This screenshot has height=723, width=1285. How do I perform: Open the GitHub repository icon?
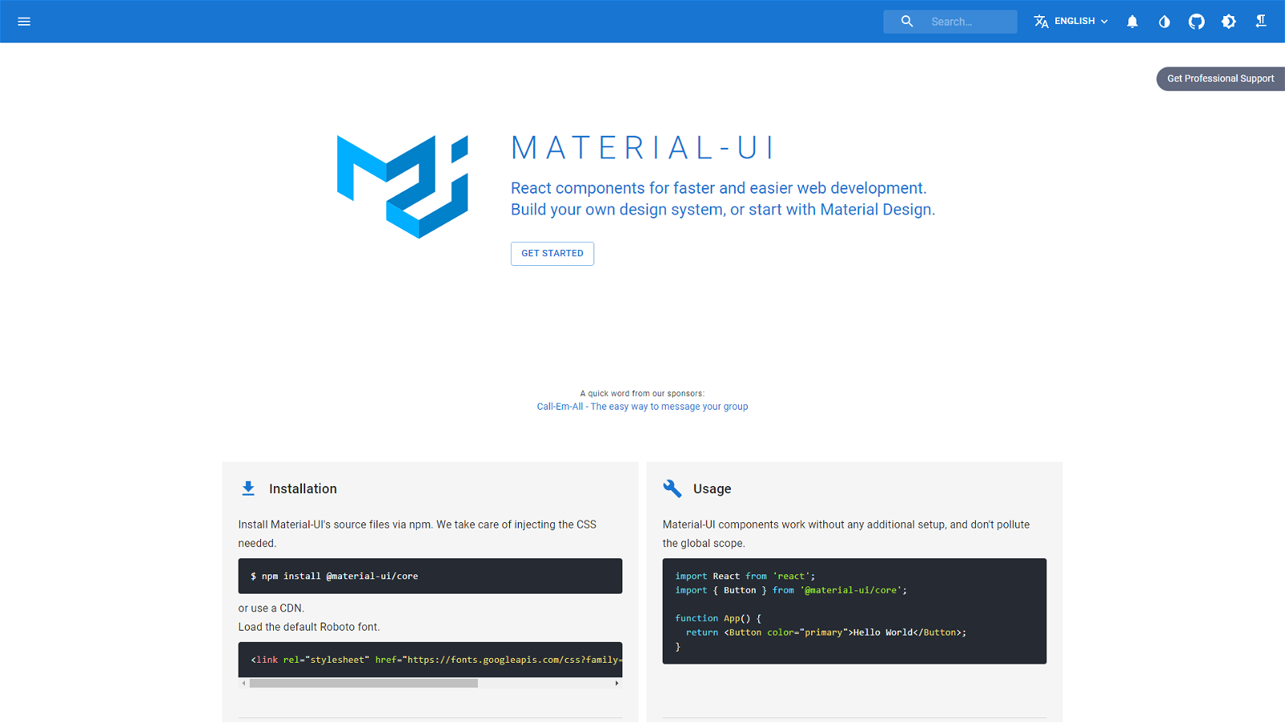point(1197,22)
